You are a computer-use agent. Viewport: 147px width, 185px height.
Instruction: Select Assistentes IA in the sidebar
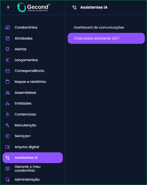pos(33,158)
